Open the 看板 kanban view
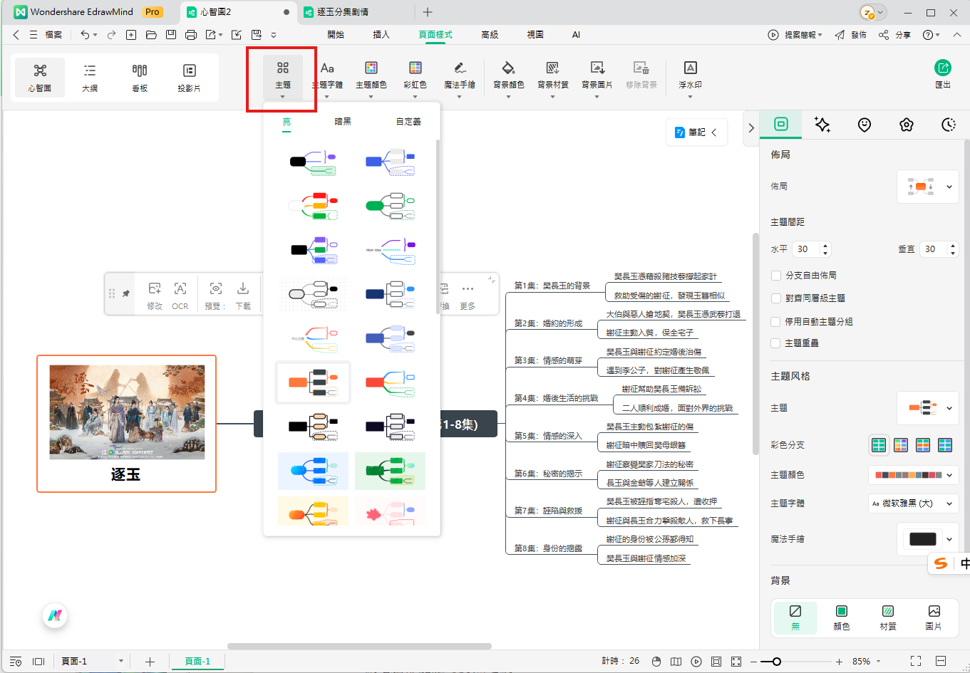This screenshot has height=673, width=970. pos(140,77)
